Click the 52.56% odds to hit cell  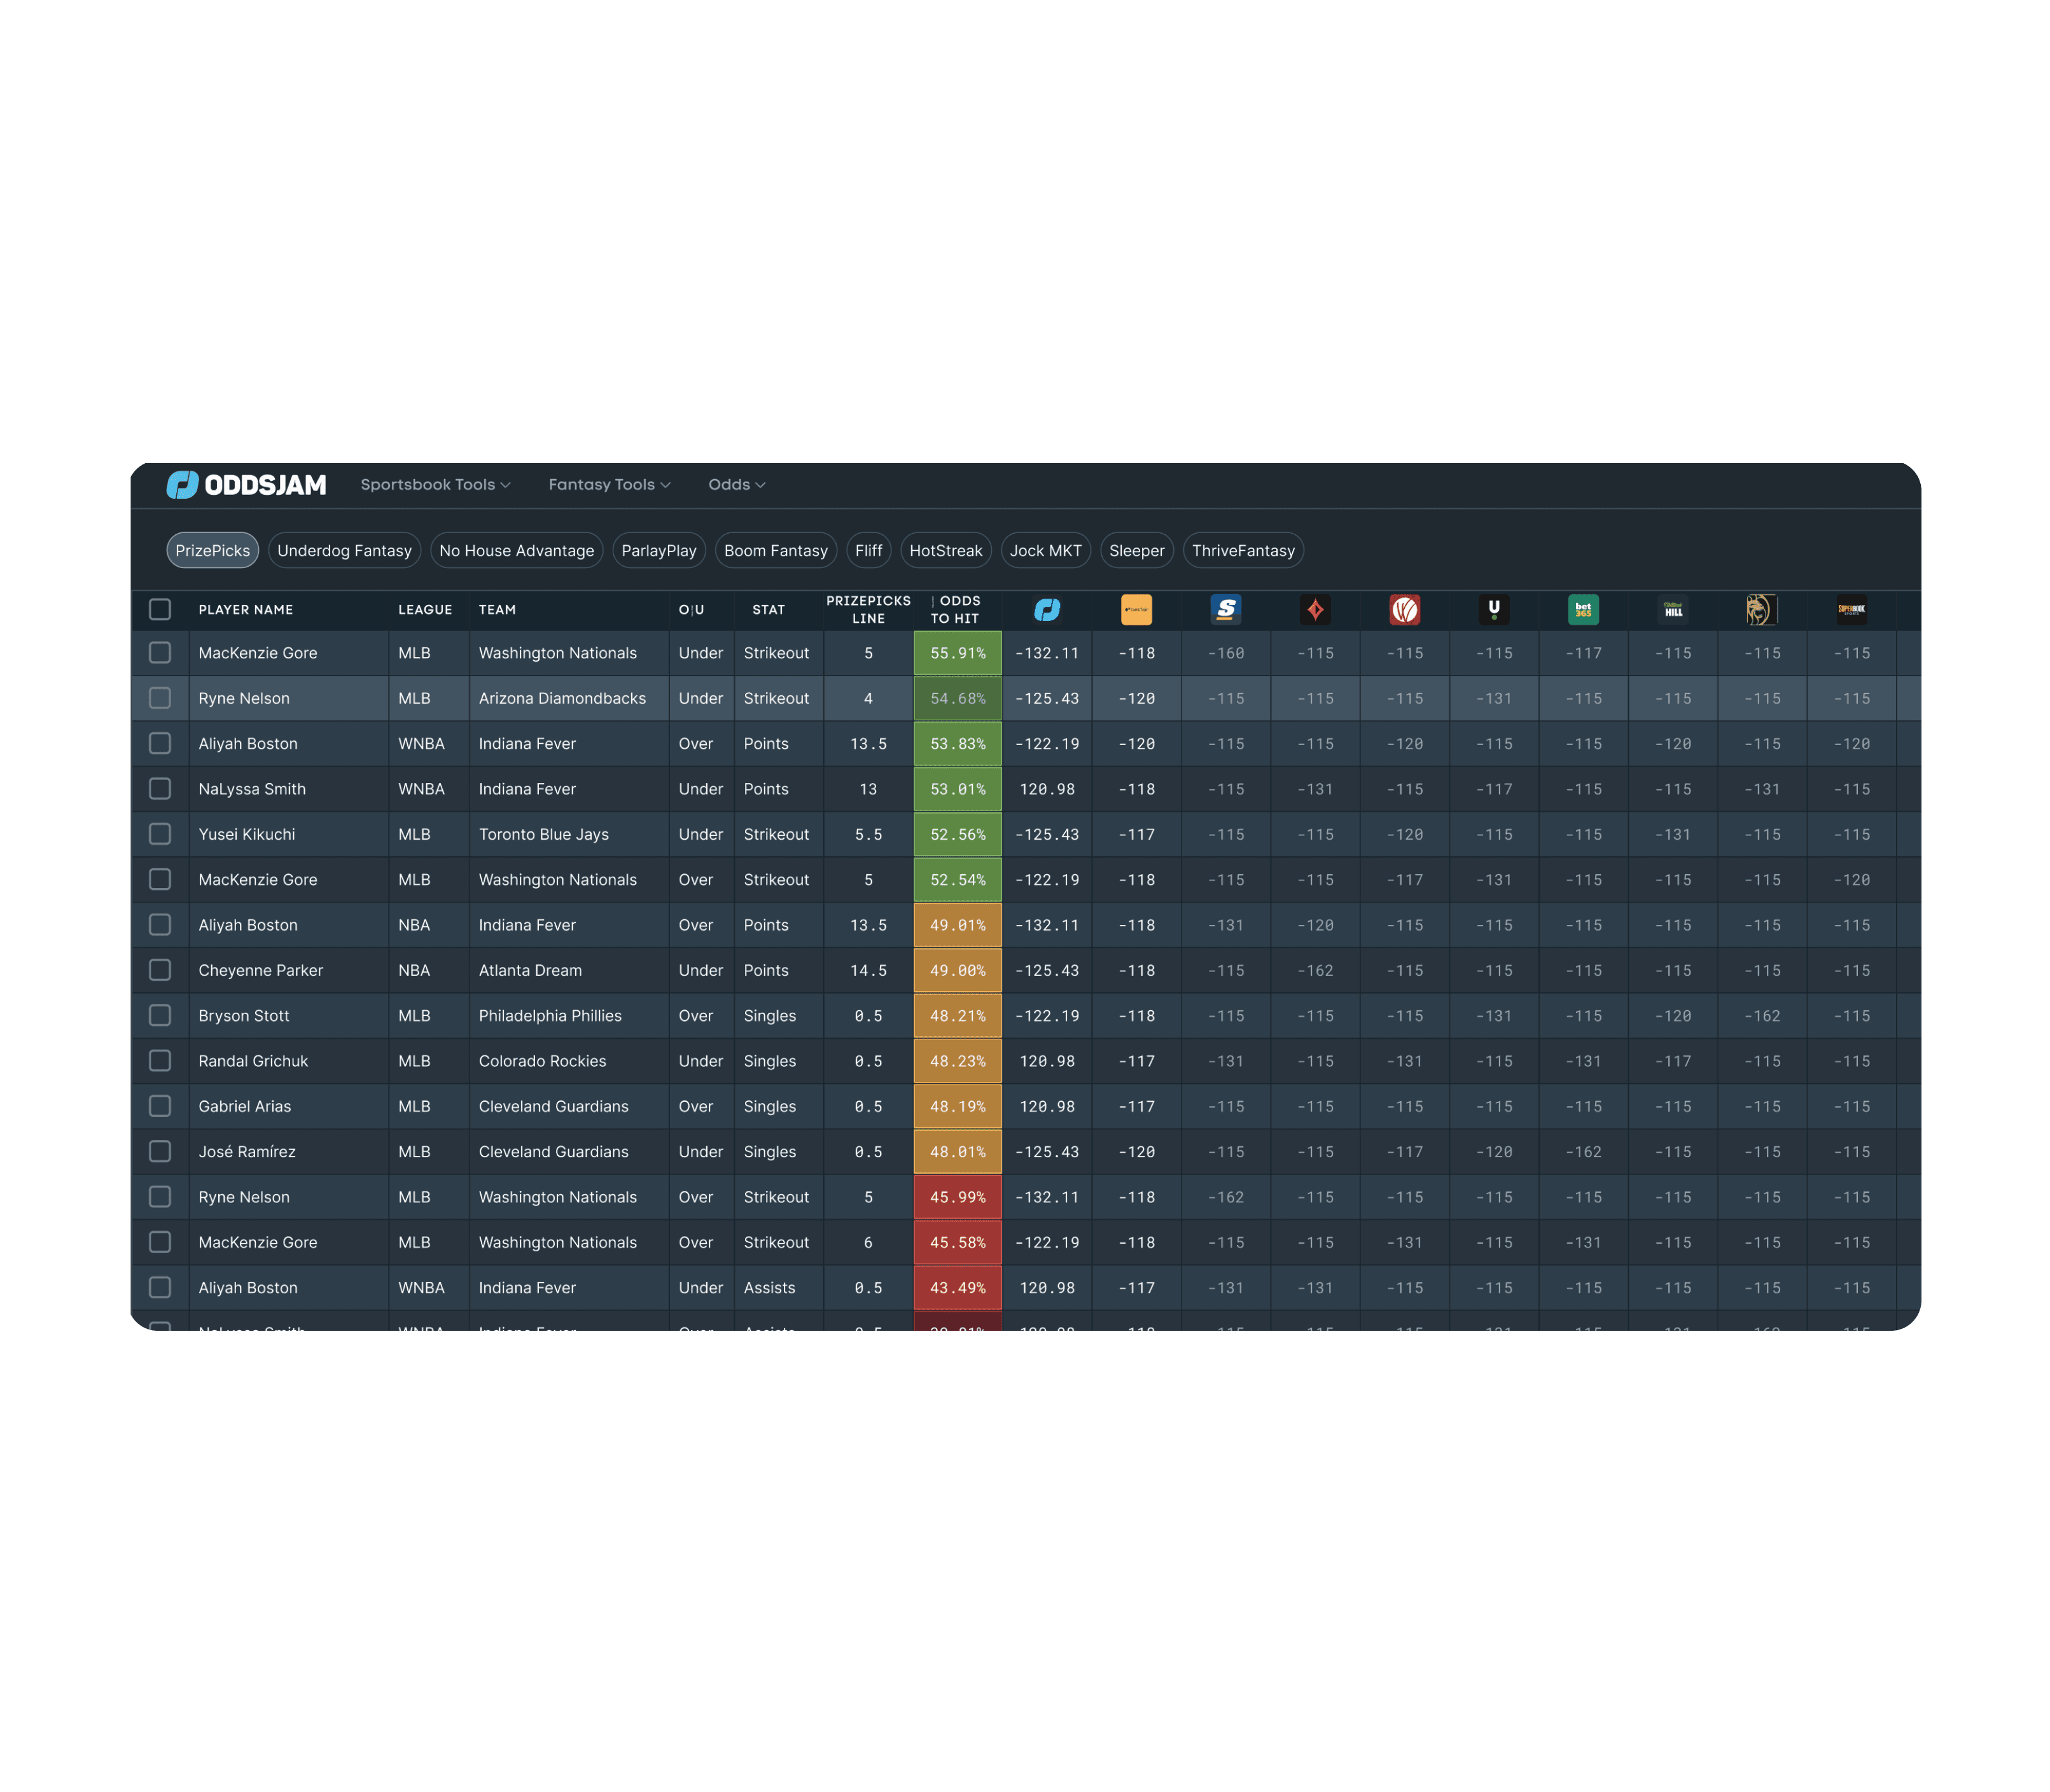click(x=958, y=834)
